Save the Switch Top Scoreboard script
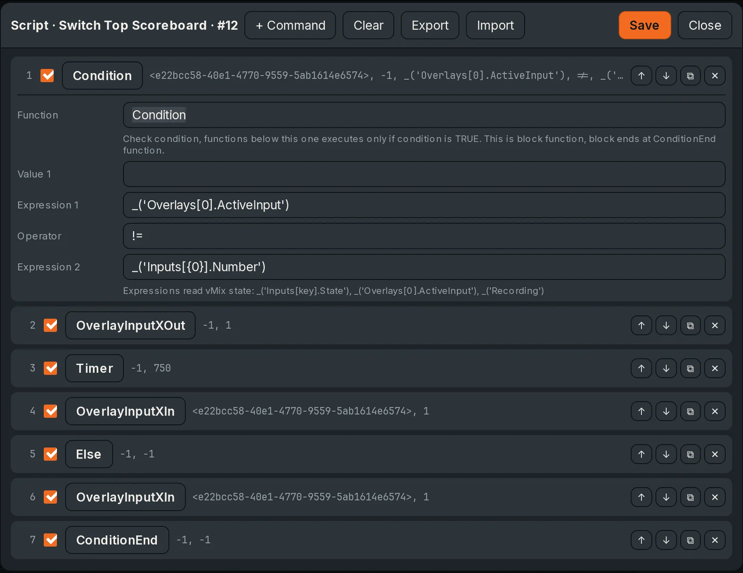743x573 pixels. 645,25
